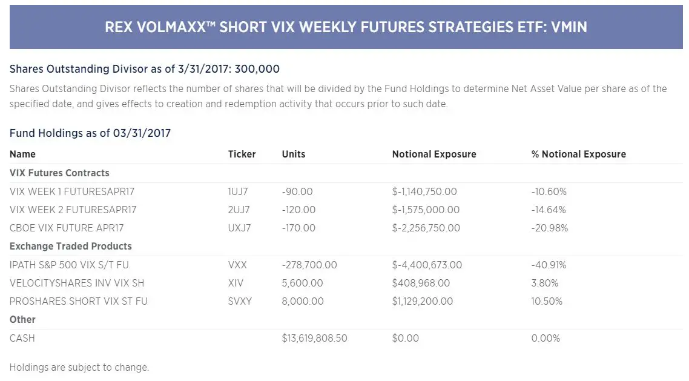Viewport: 689px width, 381px height.
Task: Click the -40.91% notional exposure cell
Action: [549, 265]
